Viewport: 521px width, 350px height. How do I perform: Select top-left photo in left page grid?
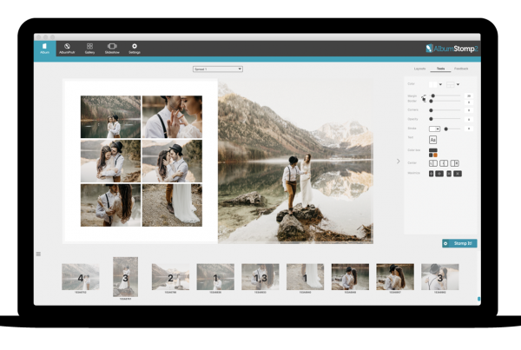110,117
